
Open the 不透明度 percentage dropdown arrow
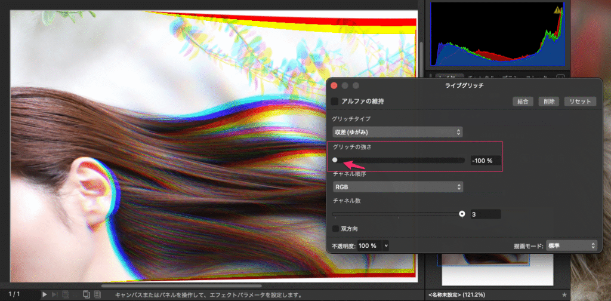(x=386, y=245)
